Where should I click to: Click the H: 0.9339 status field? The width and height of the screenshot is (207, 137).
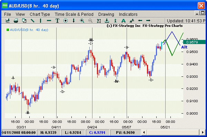pyautogui.click(x=48, y=133)
